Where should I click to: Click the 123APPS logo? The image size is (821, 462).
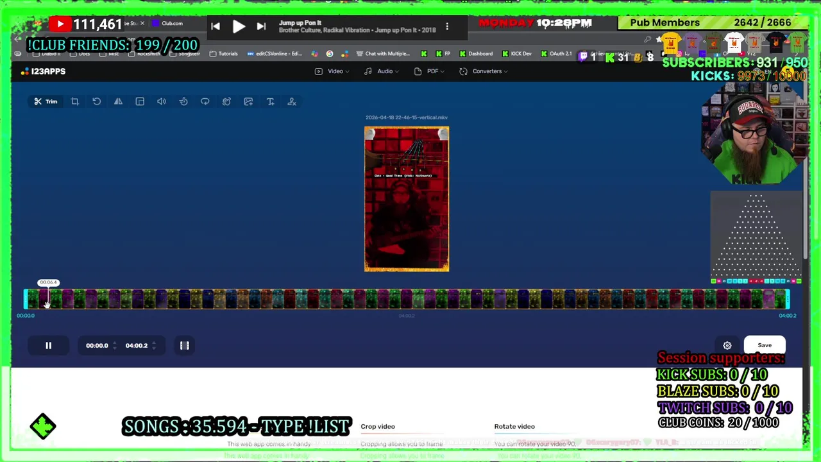(43, 71)
